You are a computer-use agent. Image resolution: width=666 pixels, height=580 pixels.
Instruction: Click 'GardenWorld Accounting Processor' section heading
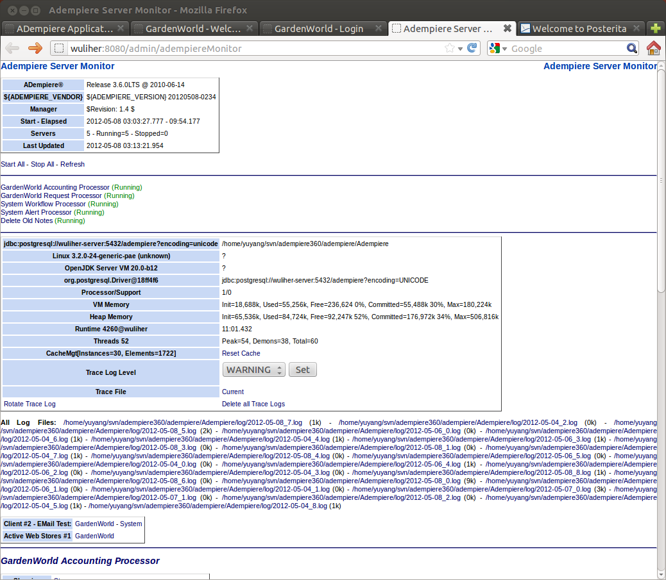tap(80, 561)
